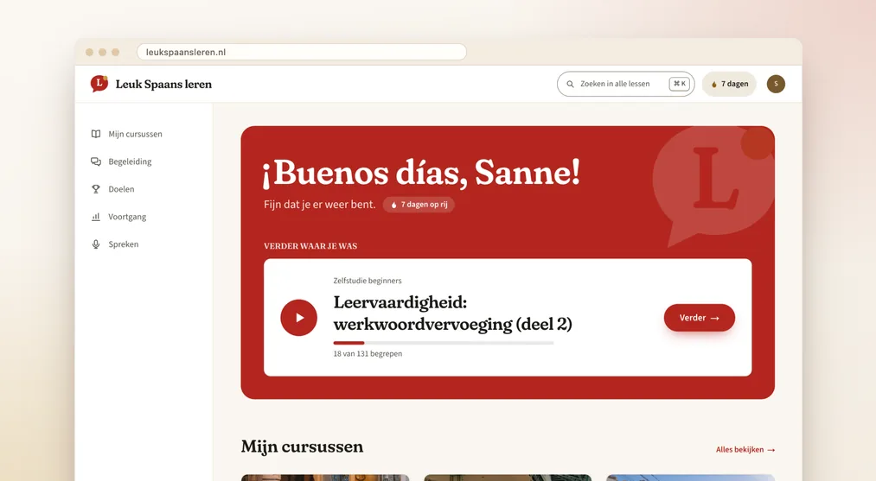Click the Leuk Spaans leren logo icon
Screen dimensions: 876x481
tap(99, 84)
